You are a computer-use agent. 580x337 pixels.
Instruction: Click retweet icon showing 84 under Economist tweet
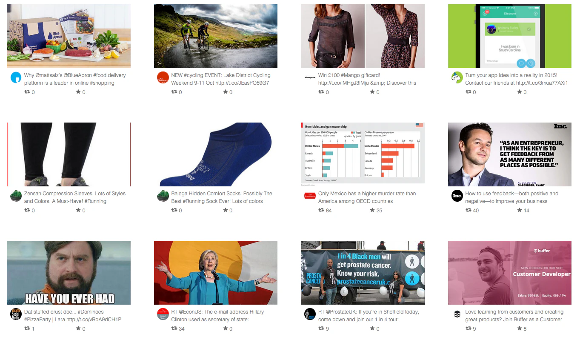(x=321, y=210)
